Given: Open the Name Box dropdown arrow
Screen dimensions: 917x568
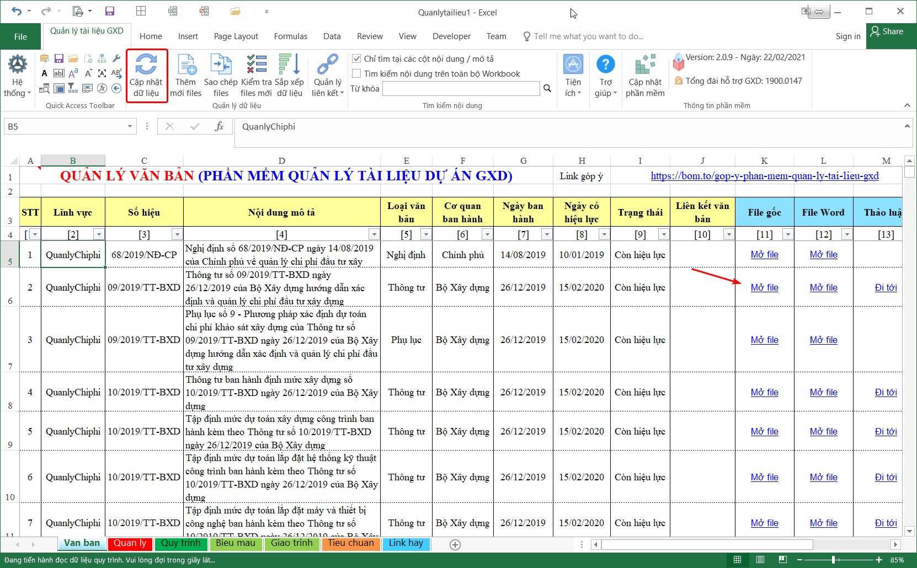Looking at the screenshot, I should (x=130, y=126).
